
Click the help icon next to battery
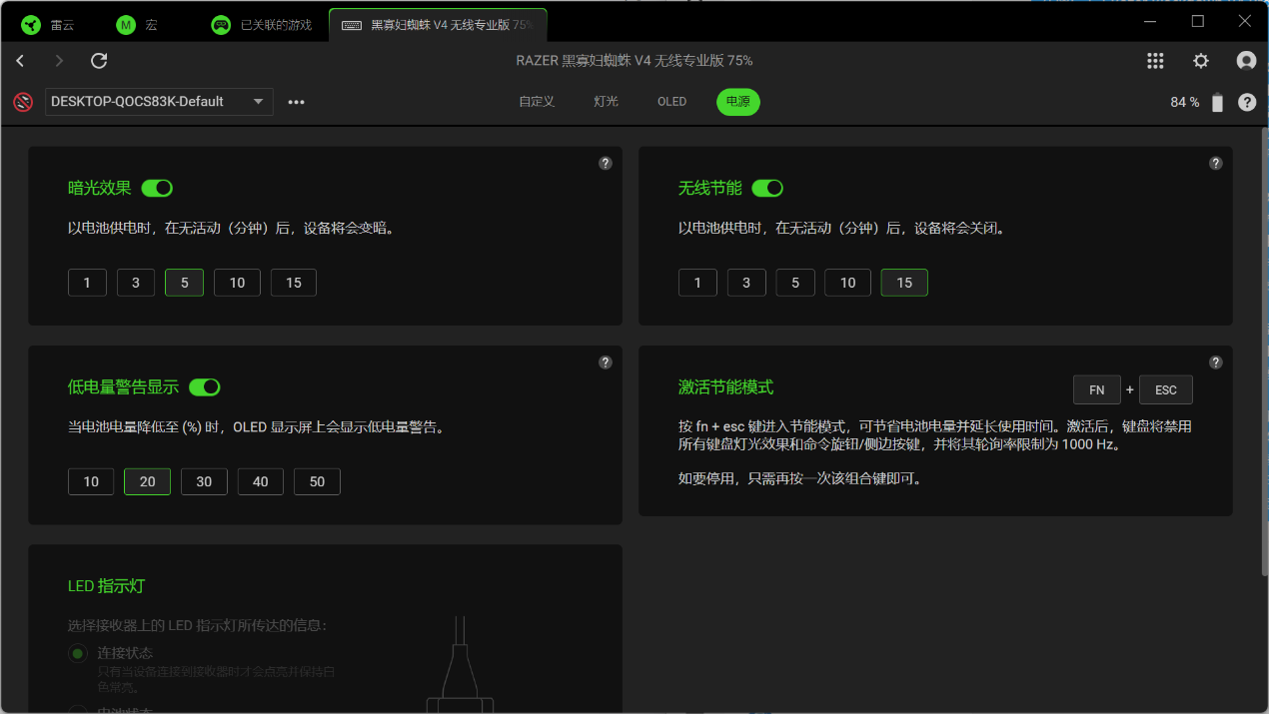(x=1247, y=102)
